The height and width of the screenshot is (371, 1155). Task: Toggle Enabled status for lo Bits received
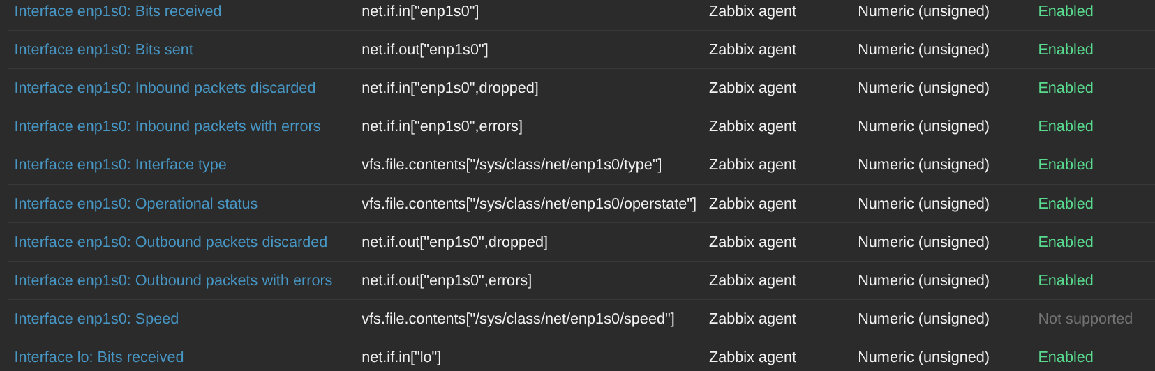click(1066, 357)
